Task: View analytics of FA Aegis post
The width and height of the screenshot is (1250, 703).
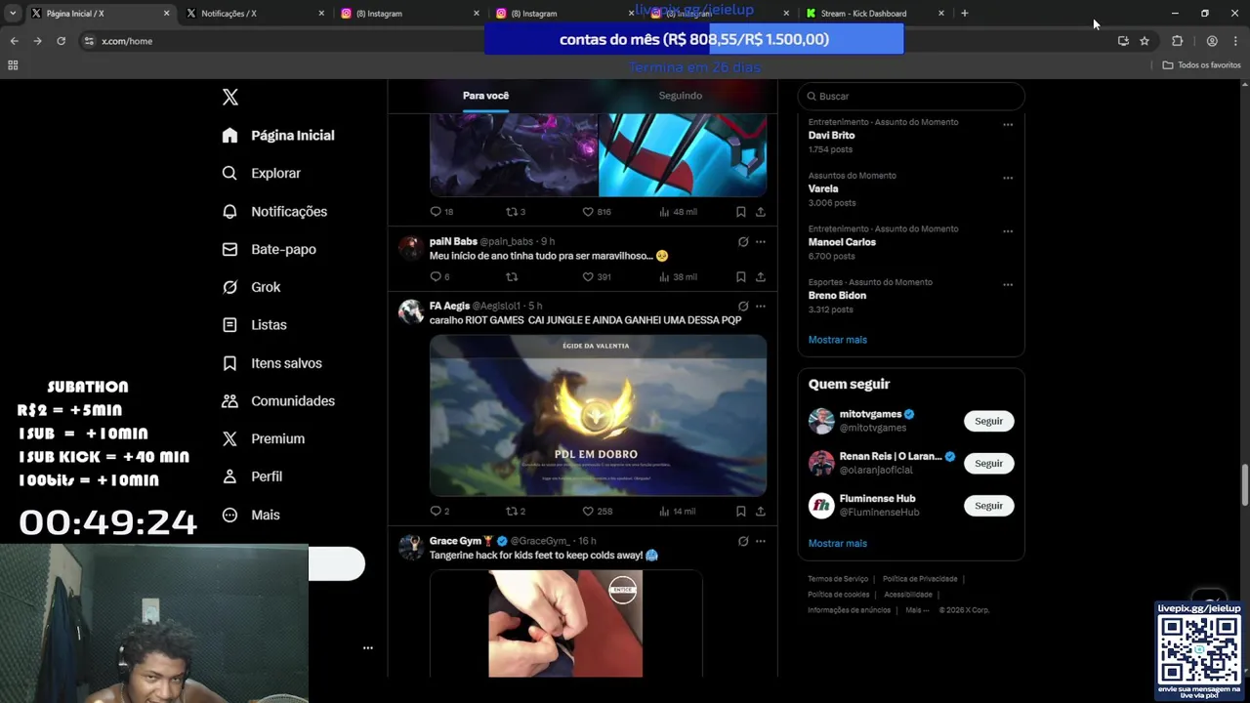Action: pos(678,511)
